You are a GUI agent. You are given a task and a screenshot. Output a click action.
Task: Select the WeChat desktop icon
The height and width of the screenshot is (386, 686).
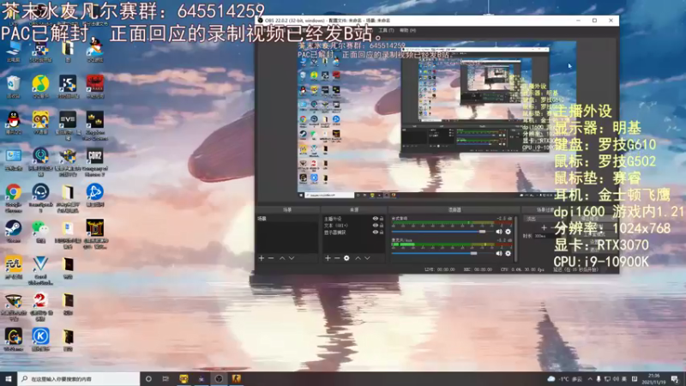tap(40, 232)
